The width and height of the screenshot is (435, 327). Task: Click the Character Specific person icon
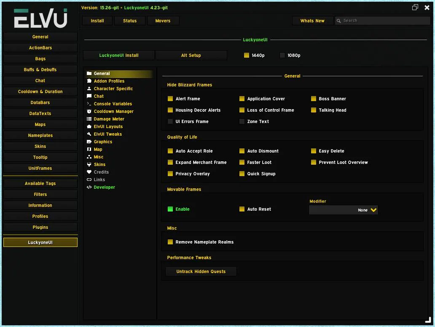pyautogui.click(x=89, y=88)
